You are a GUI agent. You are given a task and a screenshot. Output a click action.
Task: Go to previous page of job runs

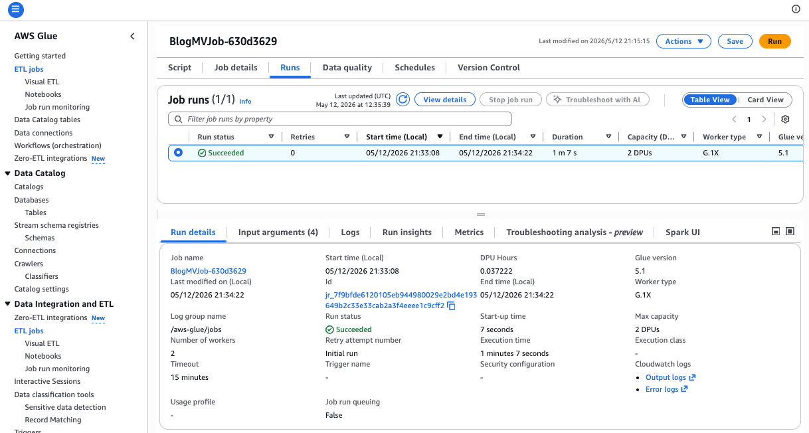pos(734,120)
